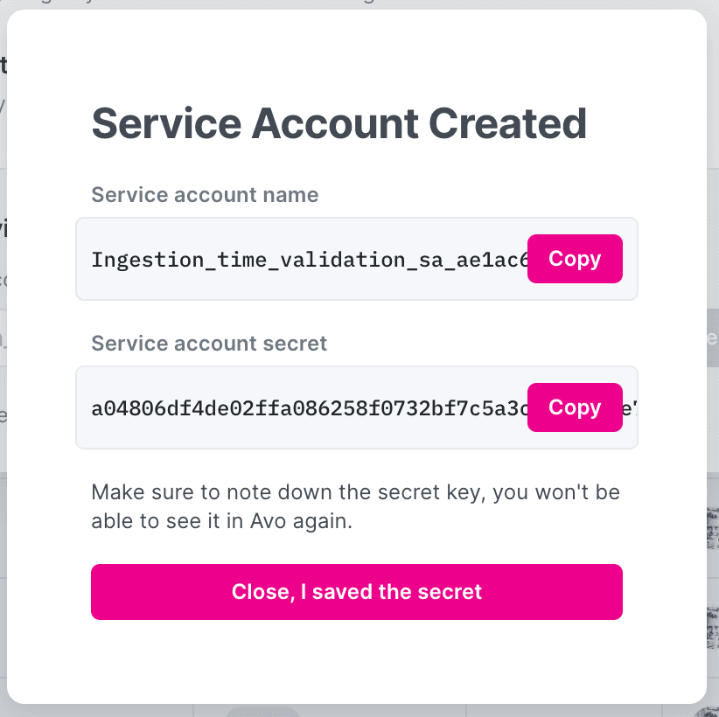719x717 pixels.
Task: Click the gray button hidden behind dialog's right side
Action: (x=712, y=338)
